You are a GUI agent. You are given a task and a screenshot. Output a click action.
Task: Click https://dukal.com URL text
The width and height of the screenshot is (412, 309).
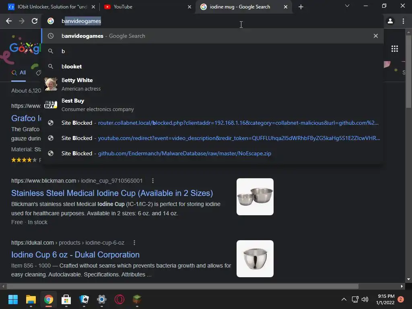(x=33, y=243)
